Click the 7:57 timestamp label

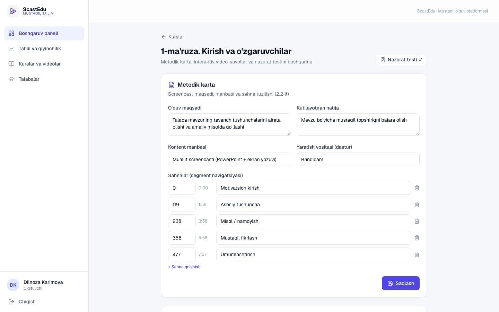[202, 254]
